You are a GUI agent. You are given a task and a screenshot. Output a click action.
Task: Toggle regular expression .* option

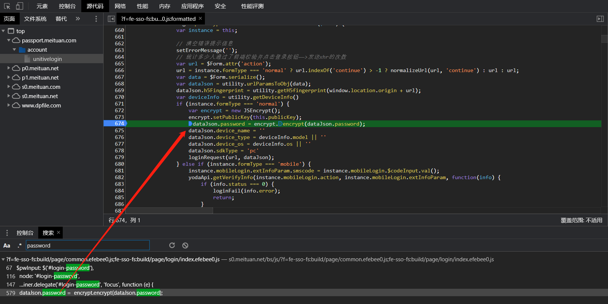[19, 245]
